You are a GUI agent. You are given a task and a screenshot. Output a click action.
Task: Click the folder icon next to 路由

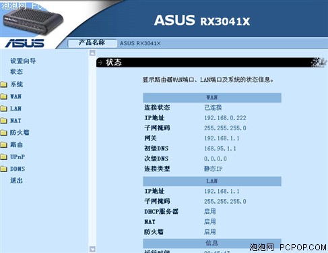click(x=3, y=145)
